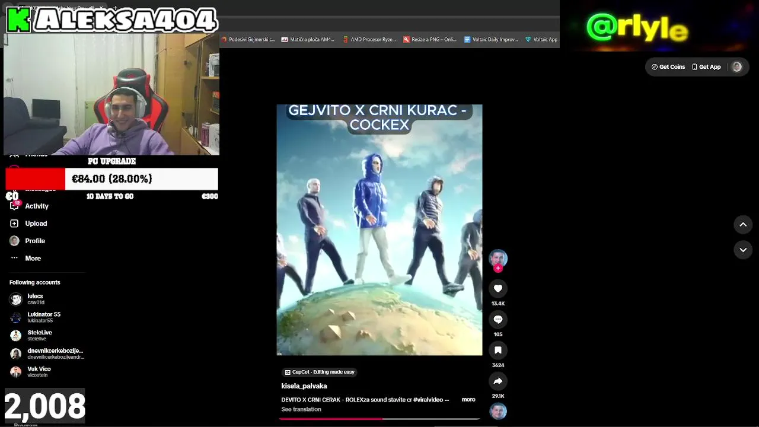Click the Vuk Vico avatar thumbnail
The width and height of the screenshot is (759, 427).
(x=16, y=372)
